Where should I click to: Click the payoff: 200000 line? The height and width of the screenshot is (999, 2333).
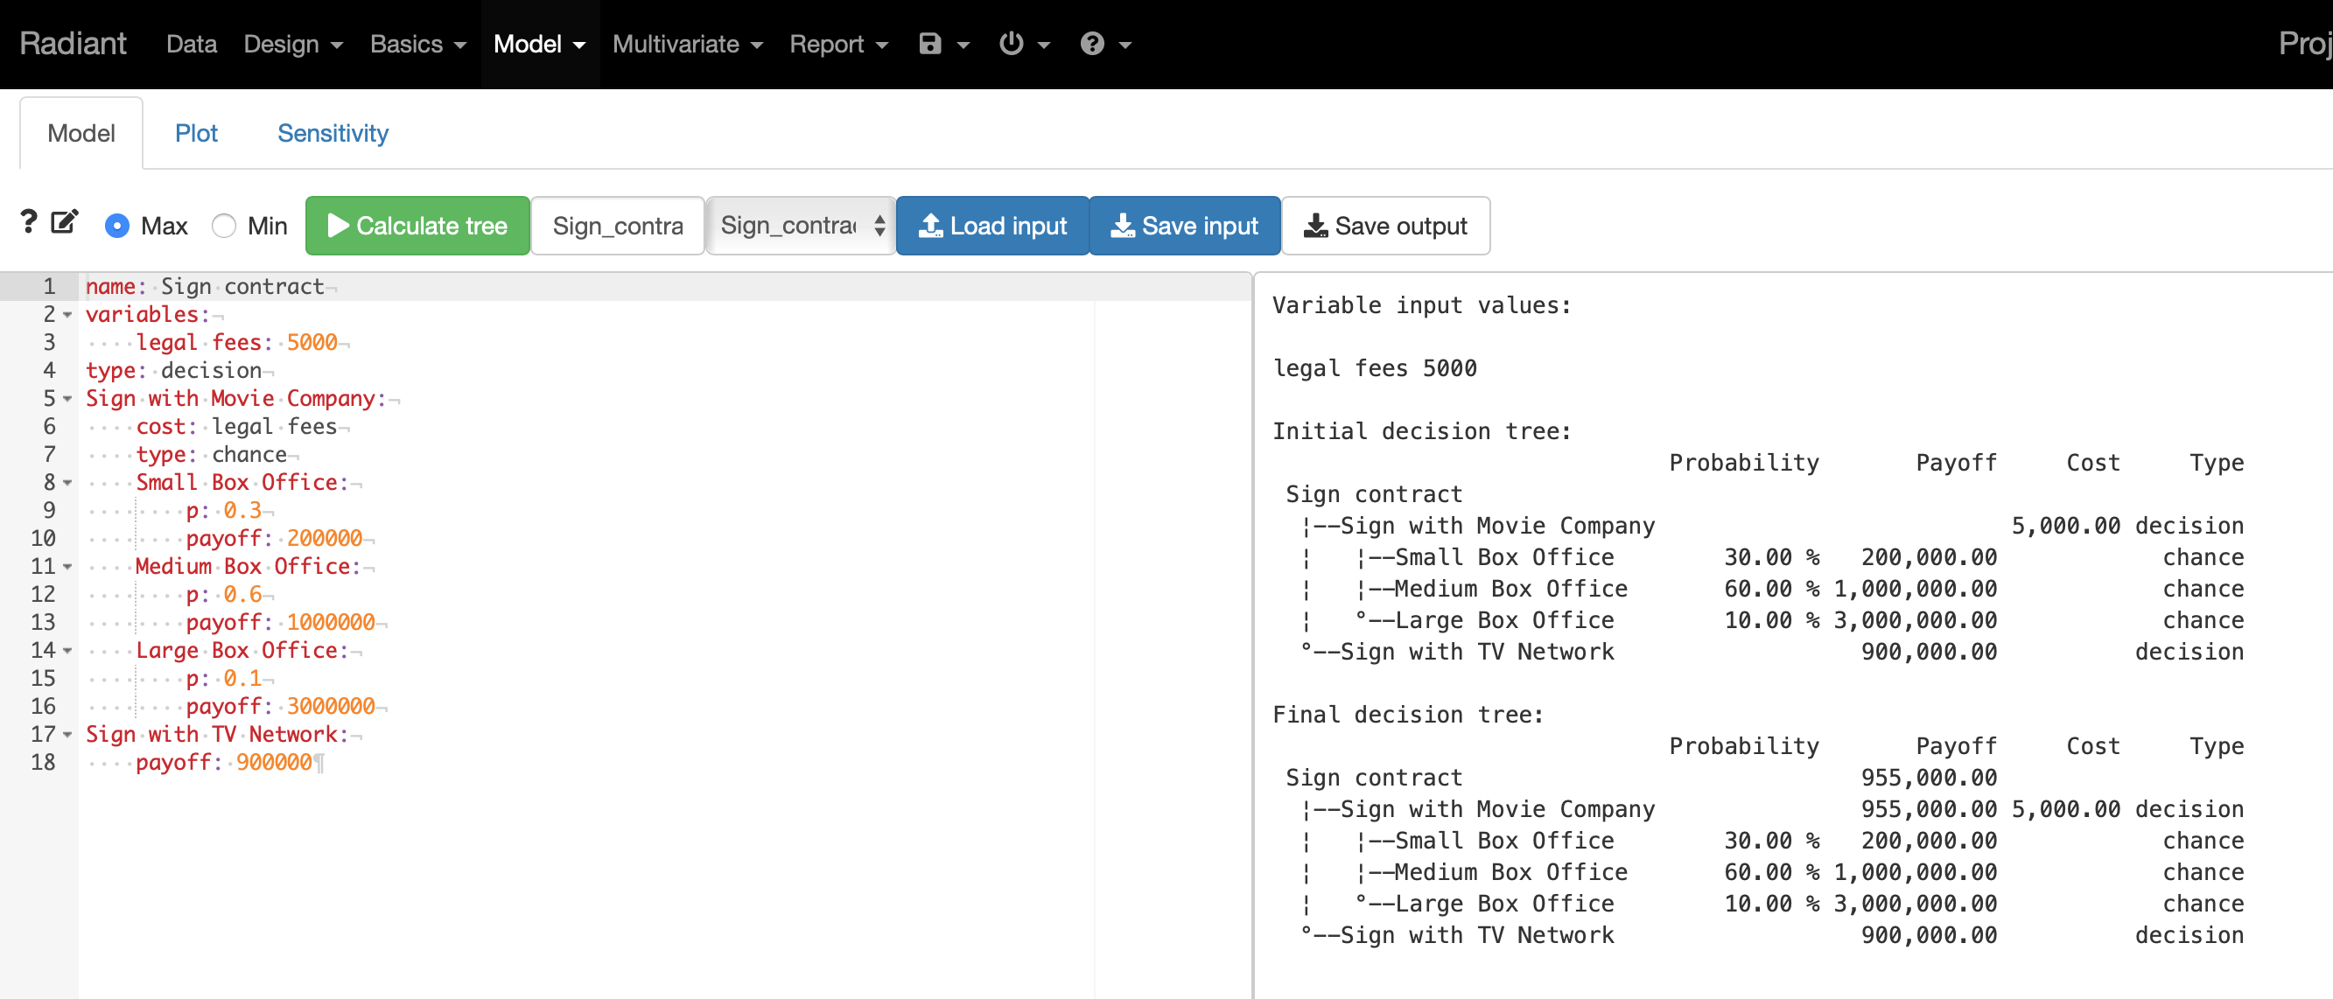click(x=274, y=539)
